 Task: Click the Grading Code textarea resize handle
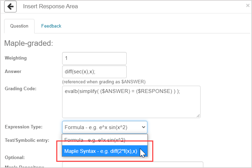click(x=198, y=116)
